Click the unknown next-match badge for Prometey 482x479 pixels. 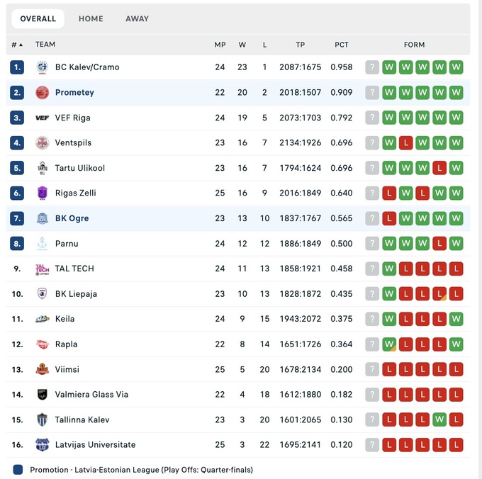[372, 93]
